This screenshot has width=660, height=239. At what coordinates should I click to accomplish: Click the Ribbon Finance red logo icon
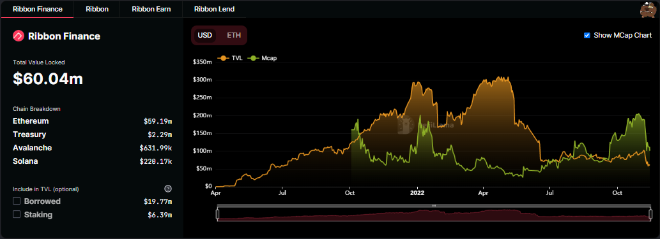[x=19, y=36]
